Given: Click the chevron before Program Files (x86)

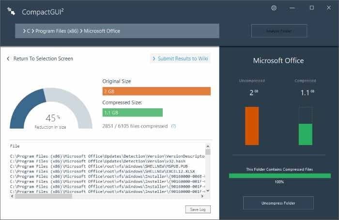Looking at the screenshot, I should pos(33,31).
